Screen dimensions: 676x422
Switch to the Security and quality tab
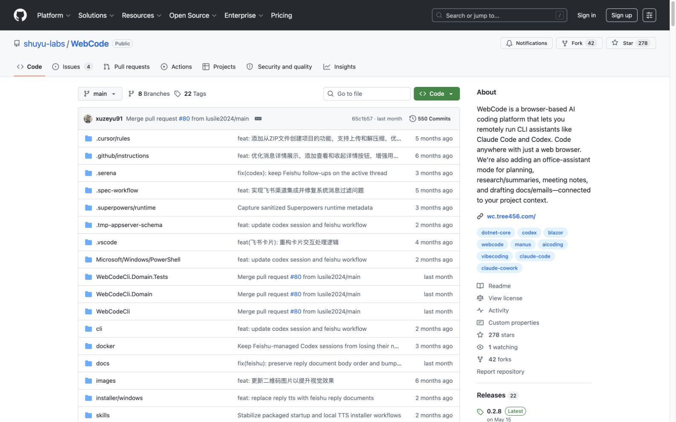[x=279, y=67]
